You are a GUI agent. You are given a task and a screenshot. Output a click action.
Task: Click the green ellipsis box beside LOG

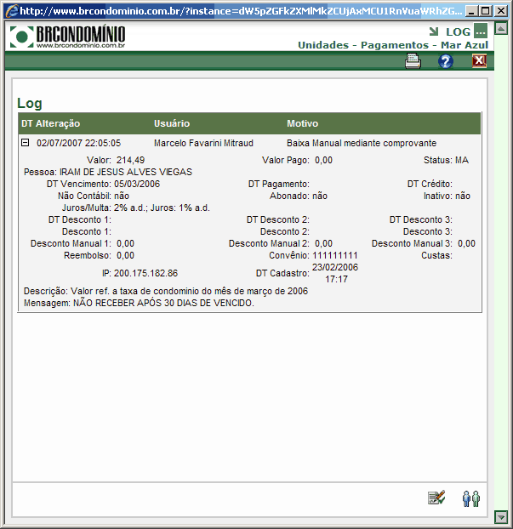[481, 31]
